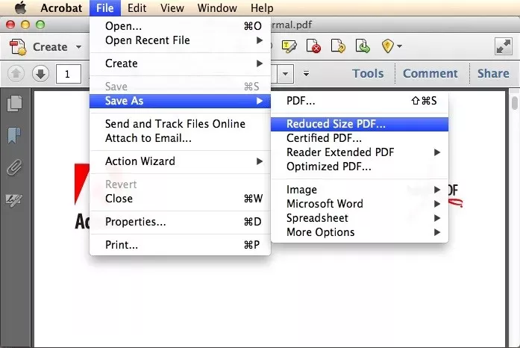
Task: Click the Create PDF icon
Action: click(18, 47)
